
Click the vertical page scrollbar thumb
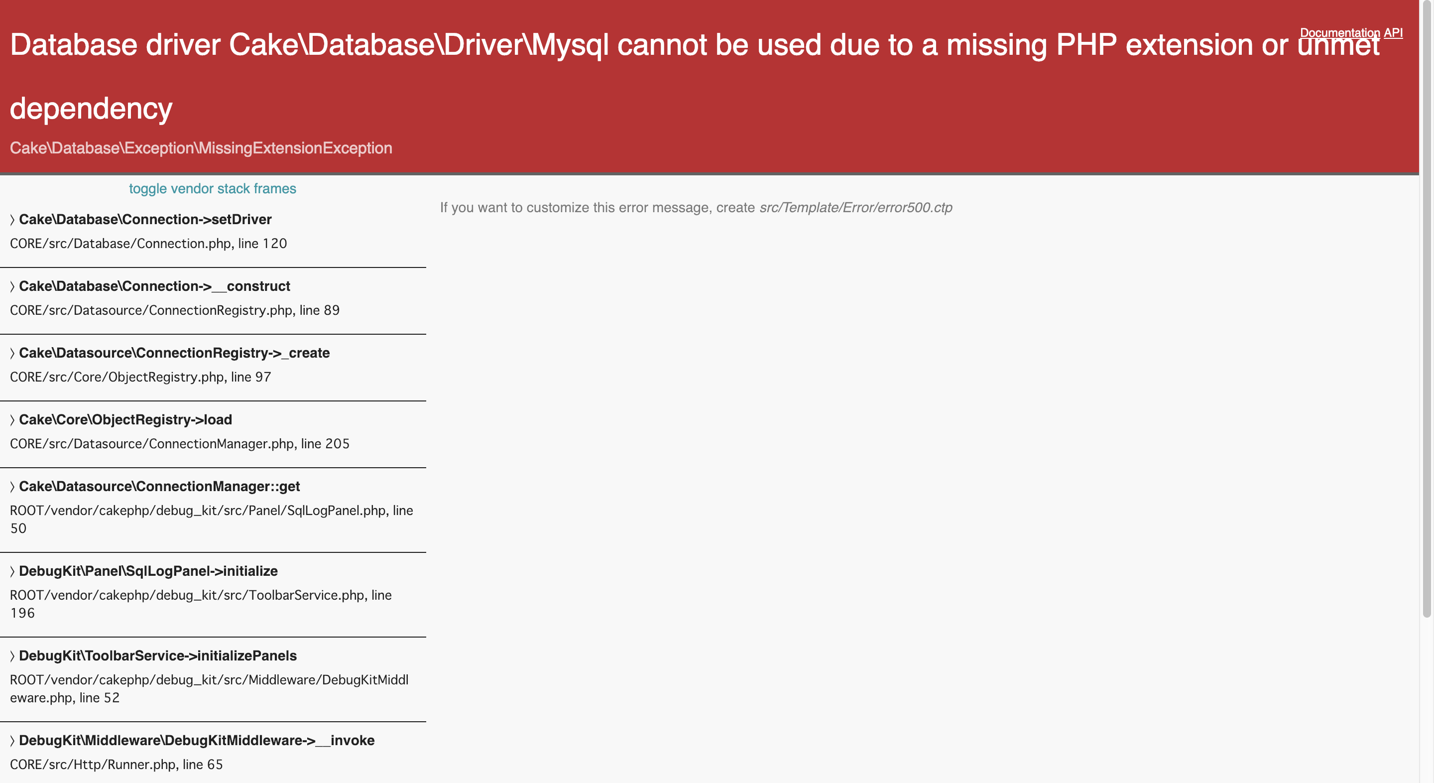(1426, 309)
